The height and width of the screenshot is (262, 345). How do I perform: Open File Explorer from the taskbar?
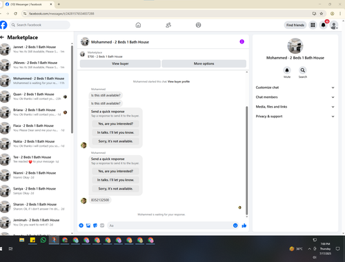[21, 241]
